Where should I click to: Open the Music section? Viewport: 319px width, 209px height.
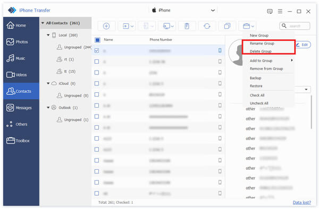[21, 58]
